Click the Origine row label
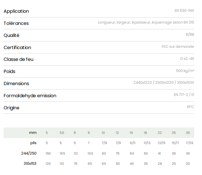Image resolution: width=202 pixels, height=175 pixels. point(12,108)
